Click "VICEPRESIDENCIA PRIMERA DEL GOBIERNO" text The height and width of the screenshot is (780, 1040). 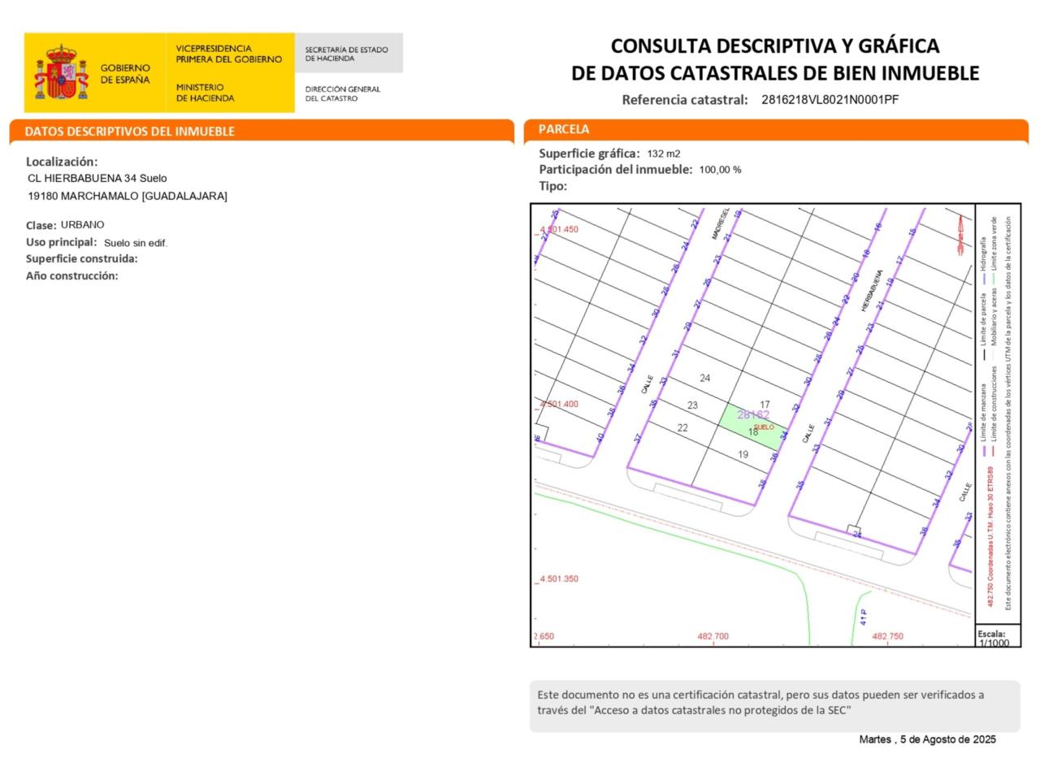click(228, 54)
